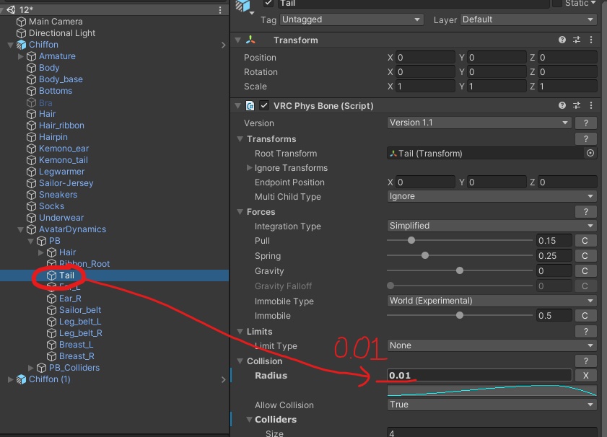This screenshot has height=437, width=607.
Task: Open the Layer dropdown showing Default
Action: point(528,19)
